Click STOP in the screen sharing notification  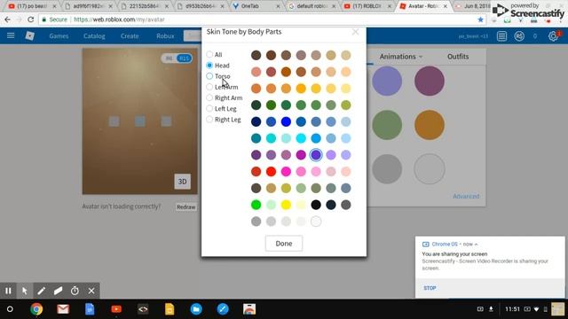430,288
